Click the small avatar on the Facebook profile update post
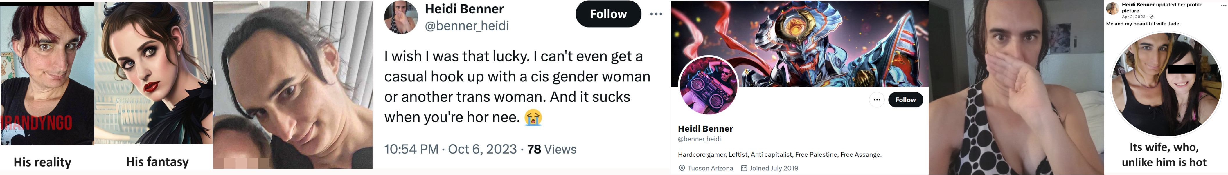Image resolution: width=1228 pixels, height=175 pixels. coord(1113,9)
